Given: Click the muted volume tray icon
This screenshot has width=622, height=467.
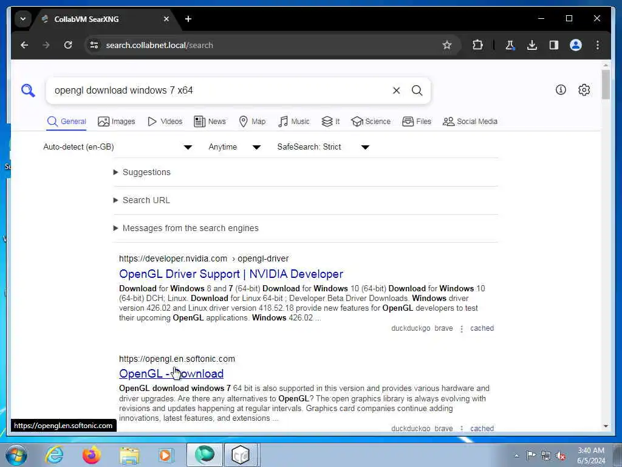Looking at the screenshot, I should pos(561,456).
